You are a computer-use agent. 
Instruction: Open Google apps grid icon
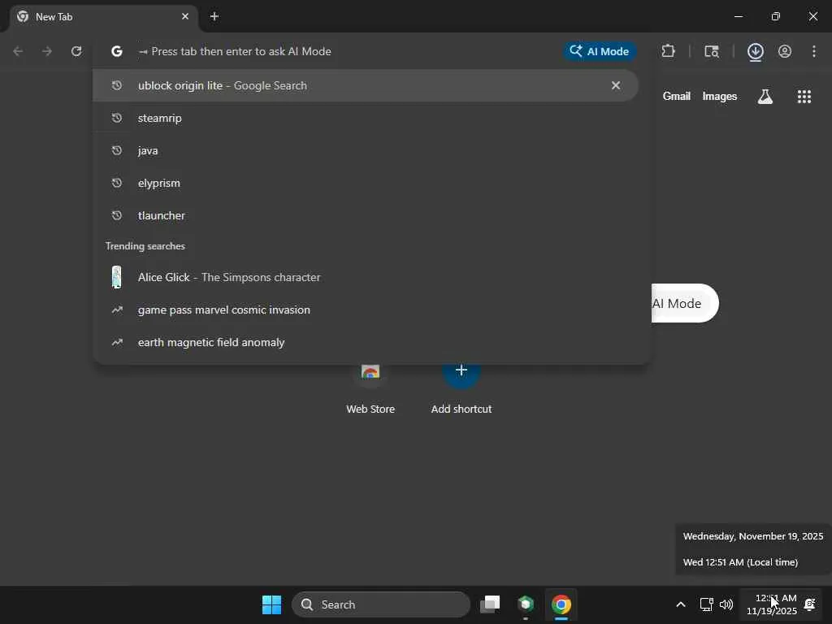[804, 96]
